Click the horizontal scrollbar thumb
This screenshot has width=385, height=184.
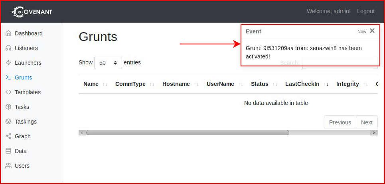188,133
